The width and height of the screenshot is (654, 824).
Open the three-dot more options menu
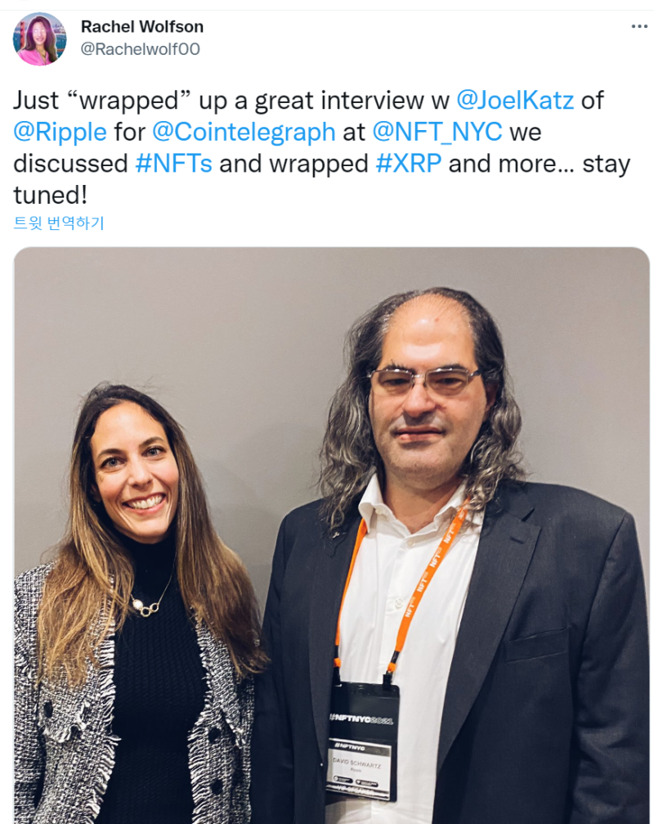click(638, 26)
